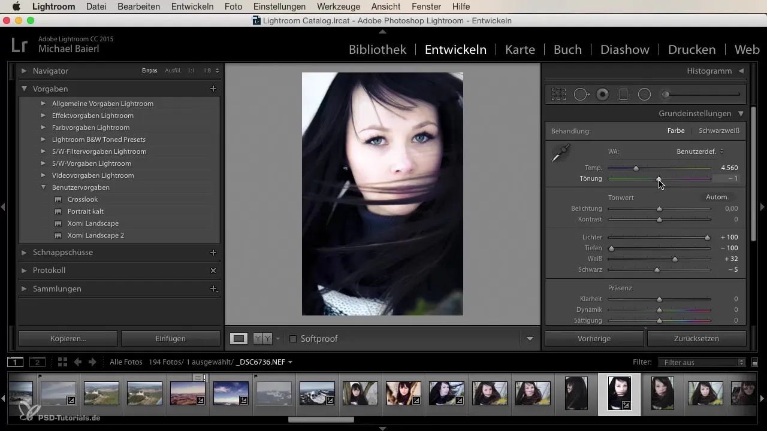Toggle the filter switch at filmstrip right

click(x=754, y=362)
